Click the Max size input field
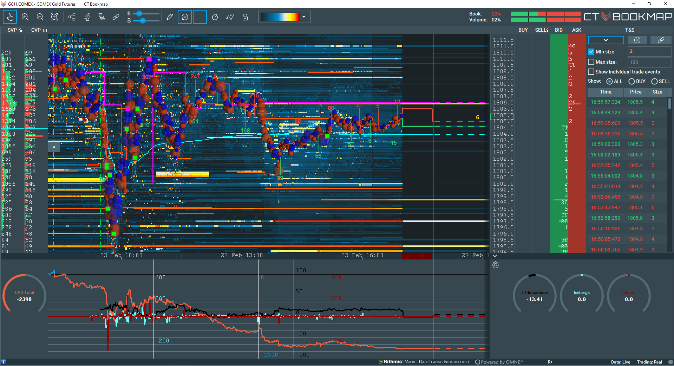The image size is (674, 366). (649, 62)
